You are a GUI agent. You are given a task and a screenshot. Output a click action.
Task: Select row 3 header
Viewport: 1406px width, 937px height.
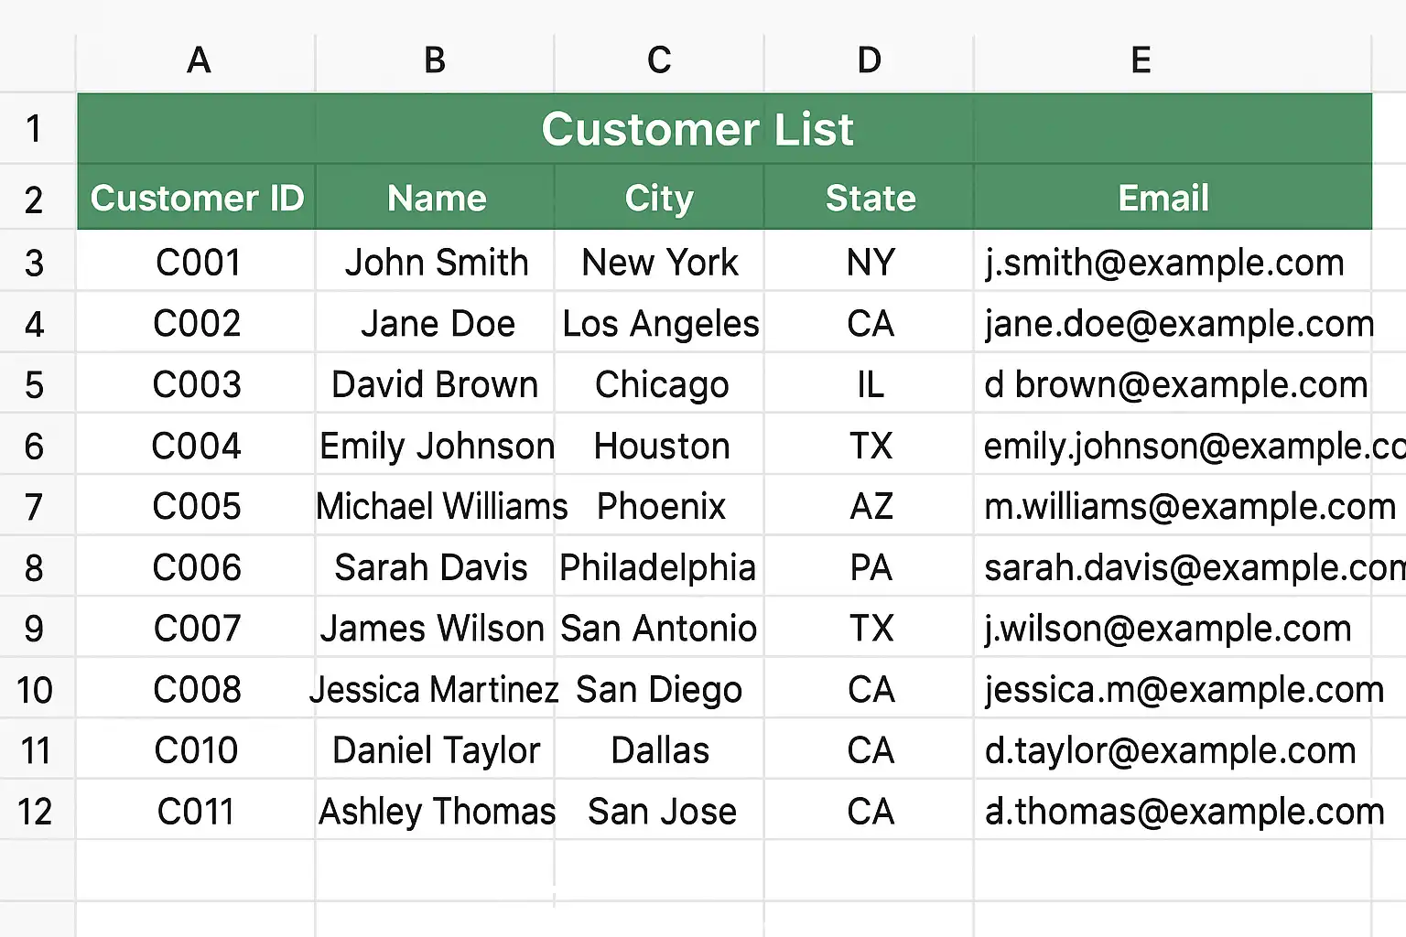point(35,264)
